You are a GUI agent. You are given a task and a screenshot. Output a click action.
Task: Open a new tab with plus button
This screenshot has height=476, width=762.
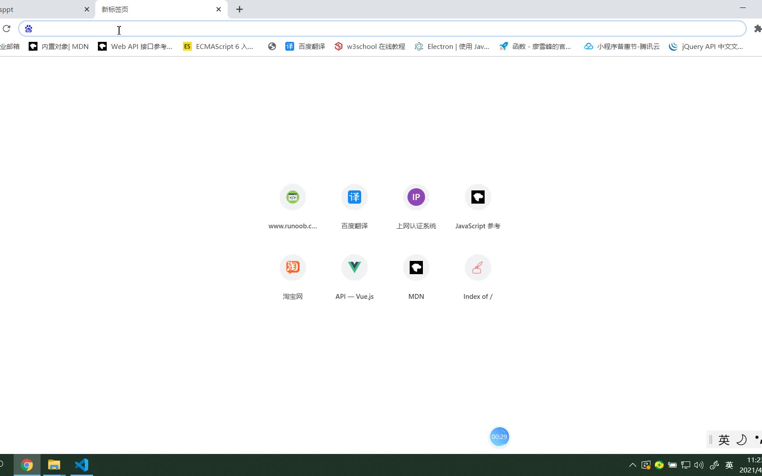[x=239, y=9]
